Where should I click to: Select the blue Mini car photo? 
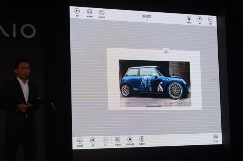pos(155,83)
